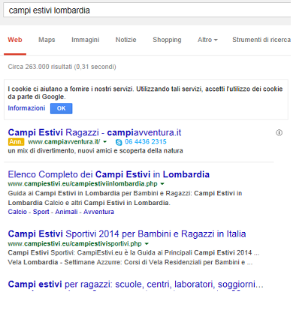
Task: Click snippet 'un mix di divertimento, nuovi amici'
Action: tap(95, 151)
